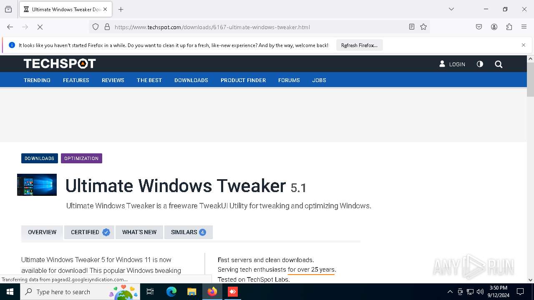The image size is (534, 300).
Task: Select the OVERVIEW tab
Action: coord(42,232)
